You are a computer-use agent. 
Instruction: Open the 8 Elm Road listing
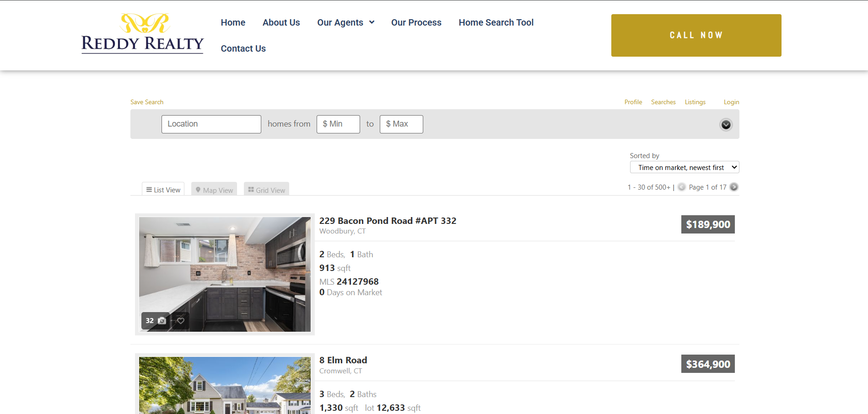pos(343,360)
